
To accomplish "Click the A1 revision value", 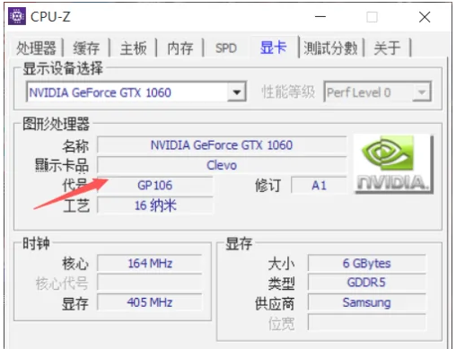I will pos(319,186).
